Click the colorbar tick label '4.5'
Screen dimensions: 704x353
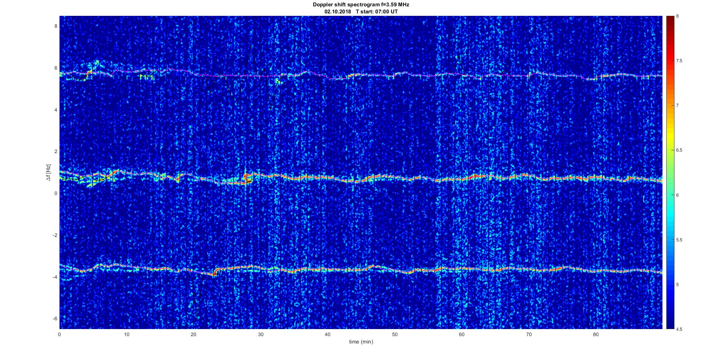click(679, 329)
